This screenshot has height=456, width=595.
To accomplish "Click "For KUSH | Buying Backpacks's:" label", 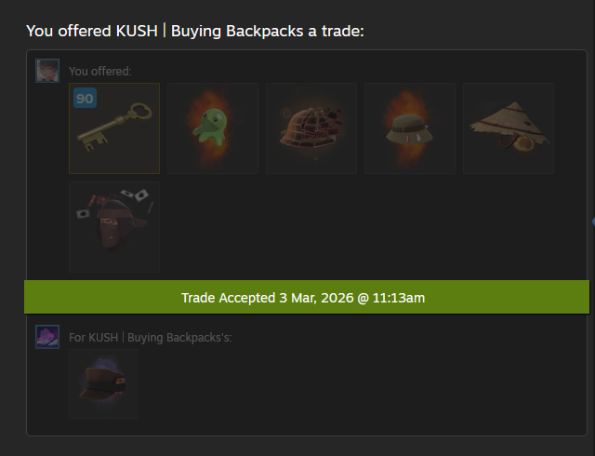I will (x=151, y=338).
